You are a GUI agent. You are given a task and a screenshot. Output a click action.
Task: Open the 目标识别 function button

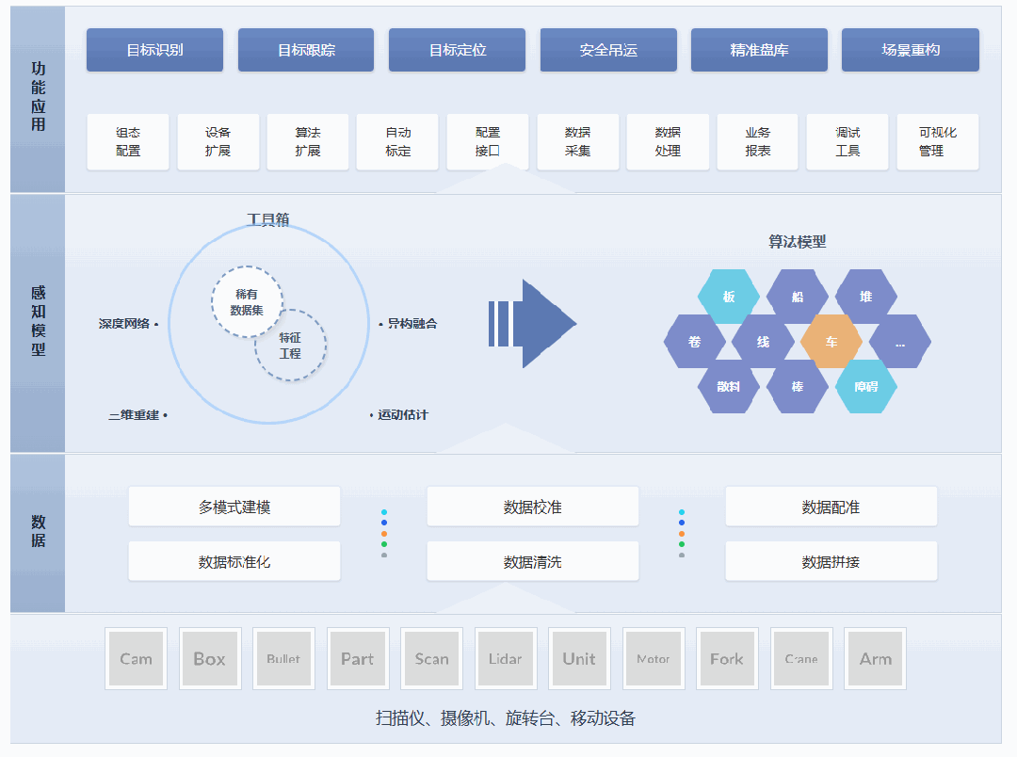click(155, 50)
